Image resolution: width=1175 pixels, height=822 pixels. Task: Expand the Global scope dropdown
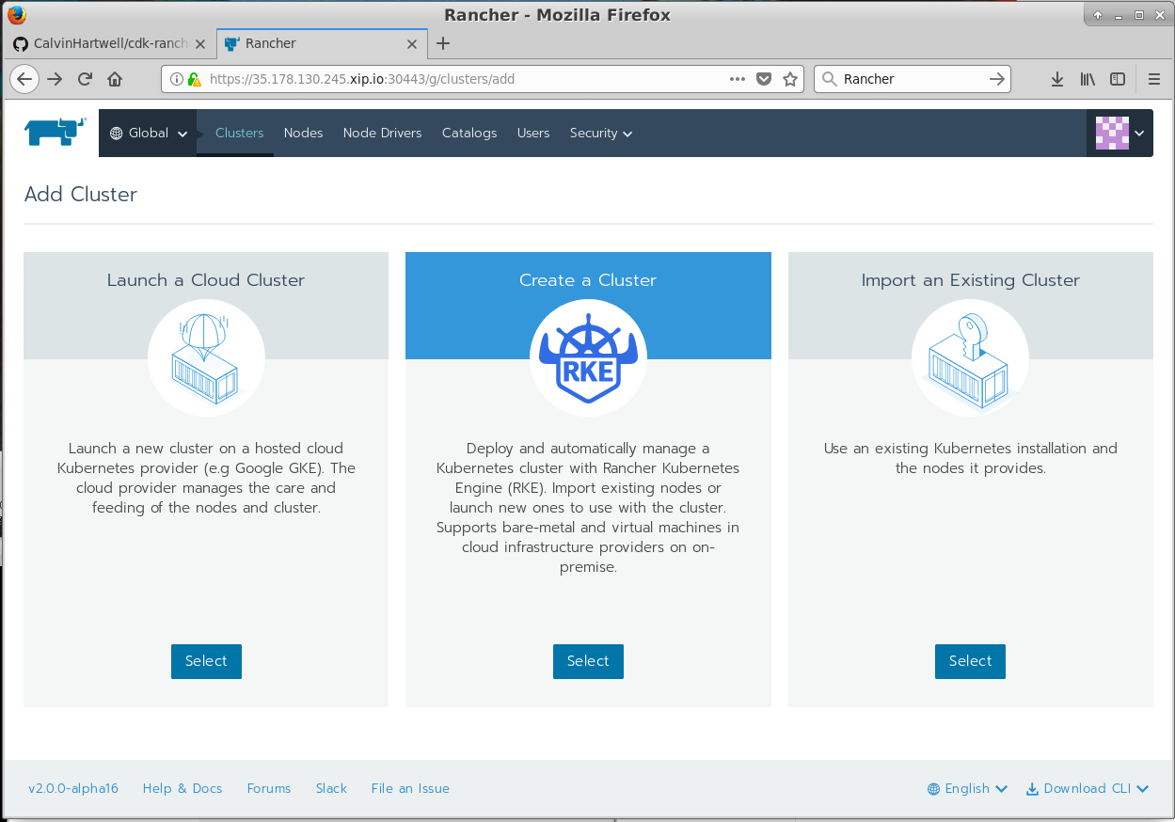pos(149,133)
